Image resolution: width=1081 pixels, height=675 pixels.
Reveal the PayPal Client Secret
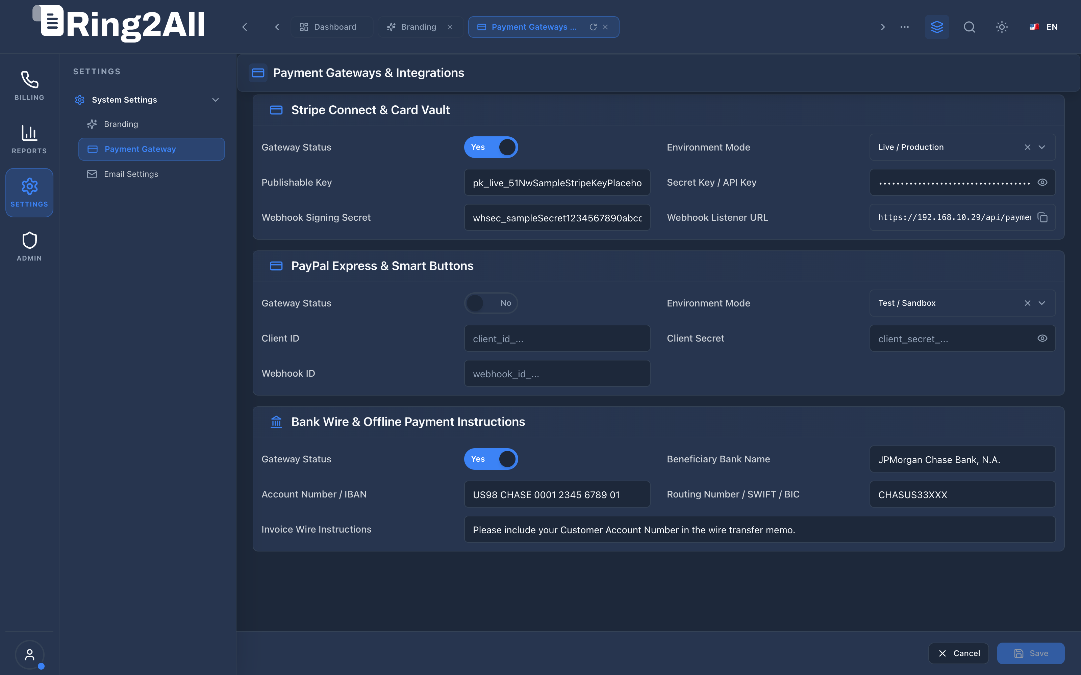pyautogui.click(x=1042, y=339)
